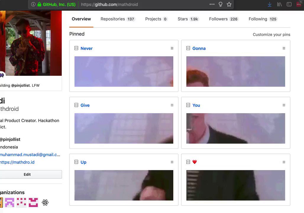Grab the reorder handle on Never pin
This screenshot has width=304, height=213.
172,48
